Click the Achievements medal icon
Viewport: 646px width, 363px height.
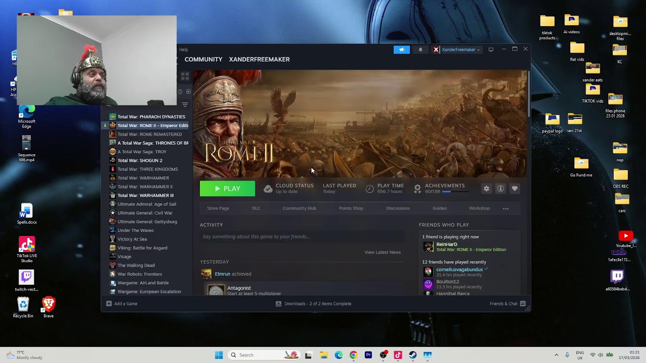417,189
